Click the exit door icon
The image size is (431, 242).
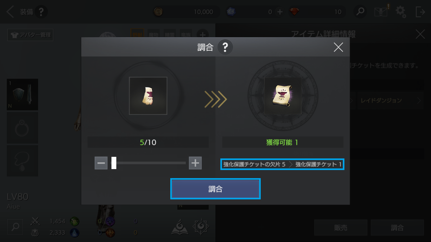pos(420,12)
